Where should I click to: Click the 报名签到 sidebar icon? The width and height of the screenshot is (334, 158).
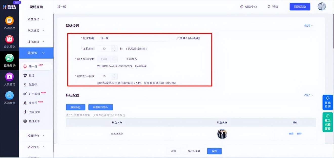coord(9,41)
